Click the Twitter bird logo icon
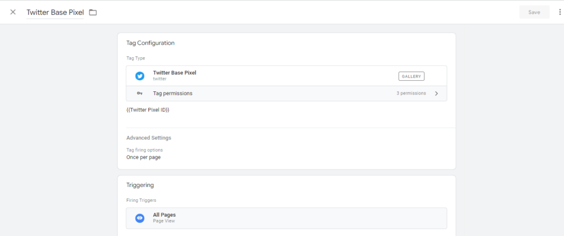The width and height of the screenshot is (564, 236). click(x=140, y=76)
